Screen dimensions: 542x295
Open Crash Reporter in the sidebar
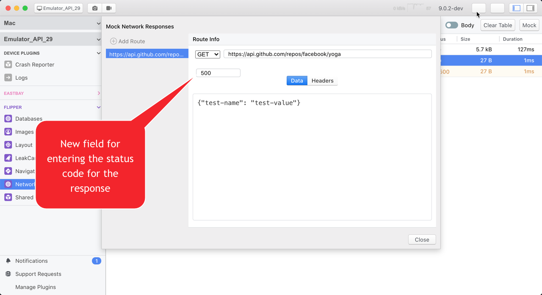[35, 64]
